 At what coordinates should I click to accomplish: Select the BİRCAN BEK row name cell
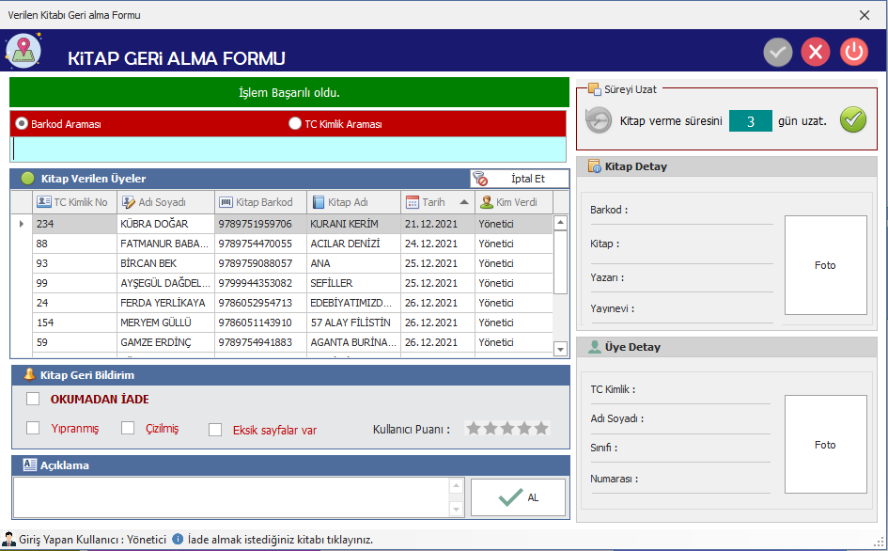[166, 263]
